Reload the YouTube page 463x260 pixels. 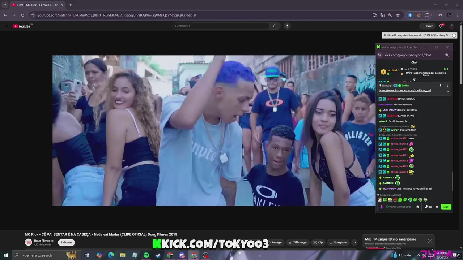22,15
